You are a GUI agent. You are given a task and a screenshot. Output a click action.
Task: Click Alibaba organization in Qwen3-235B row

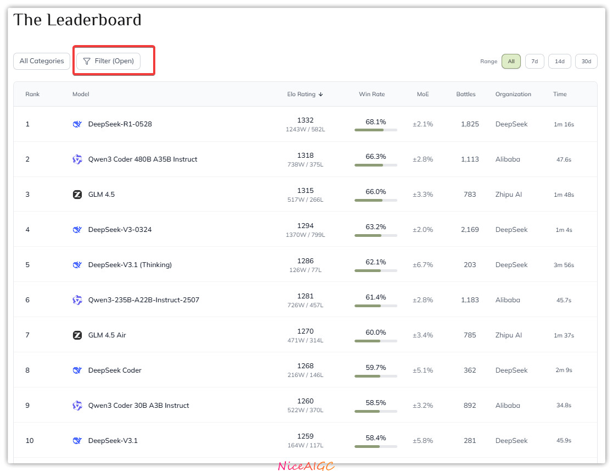coord(508,300)
